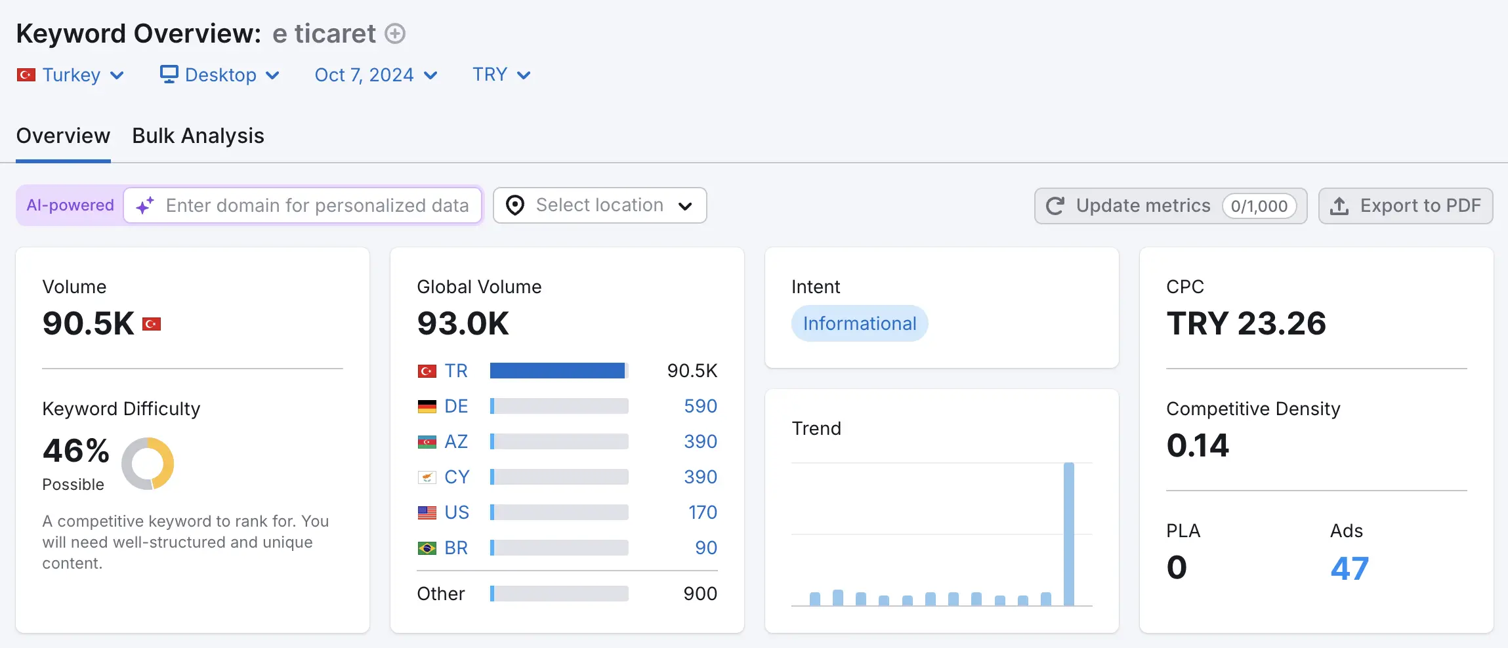Expand the Select location dropdown

tap(600, 205)
